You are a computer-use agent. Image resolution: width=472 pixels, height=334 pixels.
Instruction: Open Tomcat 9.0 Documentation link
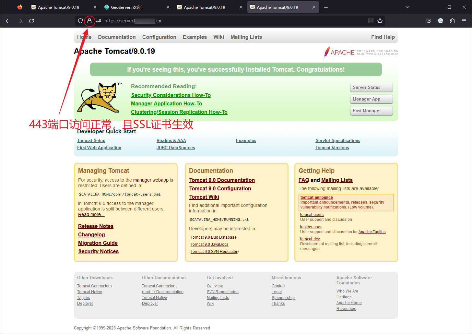click(222, 180)
